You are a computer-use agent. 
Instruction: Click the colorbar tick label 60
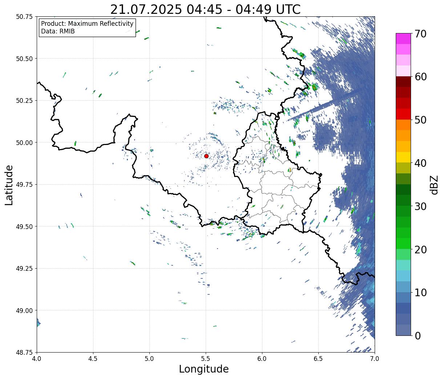[420, 77]
